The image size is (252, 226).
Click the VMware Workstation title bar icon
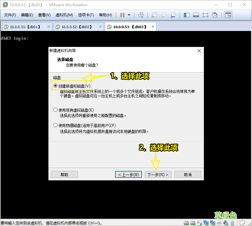coord(5,5)
